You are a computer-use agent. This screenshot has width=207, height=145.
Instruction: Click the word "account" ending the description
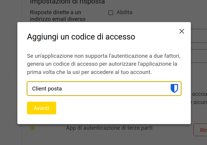point(142,72)
